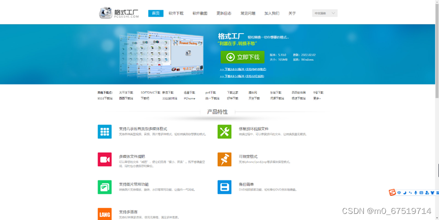Click the 天空下载 mirror link

pos(254,99)
